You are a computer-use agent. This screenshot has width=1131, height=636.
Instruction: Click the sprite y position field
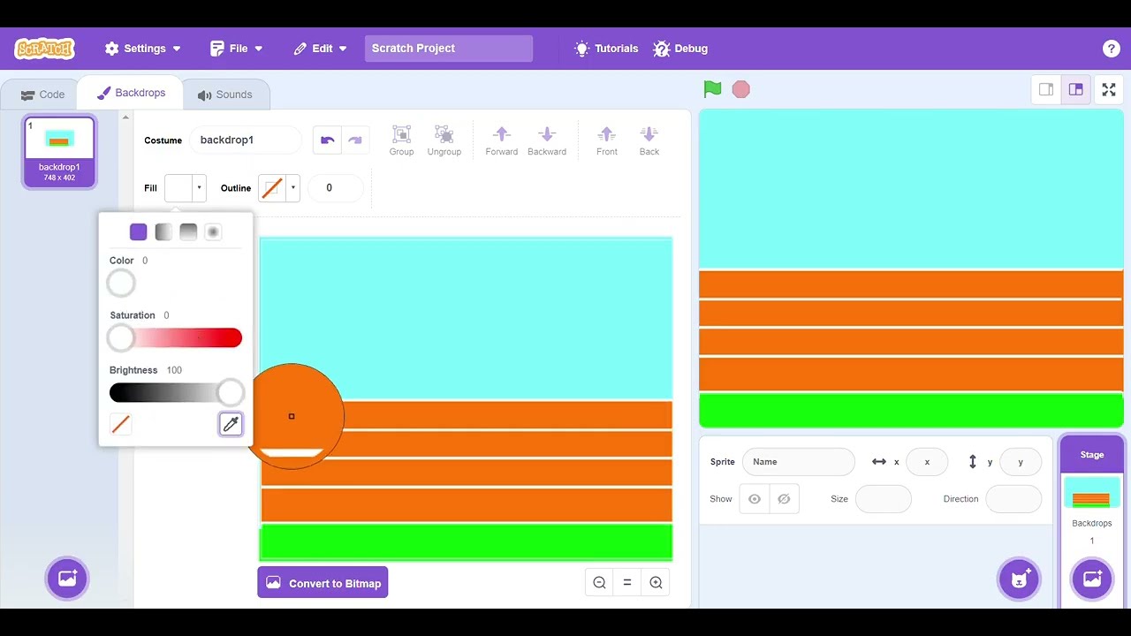pyautogui.click(x=1021, y=462)
